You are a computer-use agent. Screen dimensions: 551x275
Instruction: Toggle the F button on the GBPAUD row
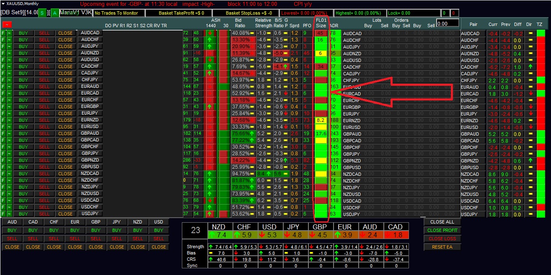click(x=3, y=134)
